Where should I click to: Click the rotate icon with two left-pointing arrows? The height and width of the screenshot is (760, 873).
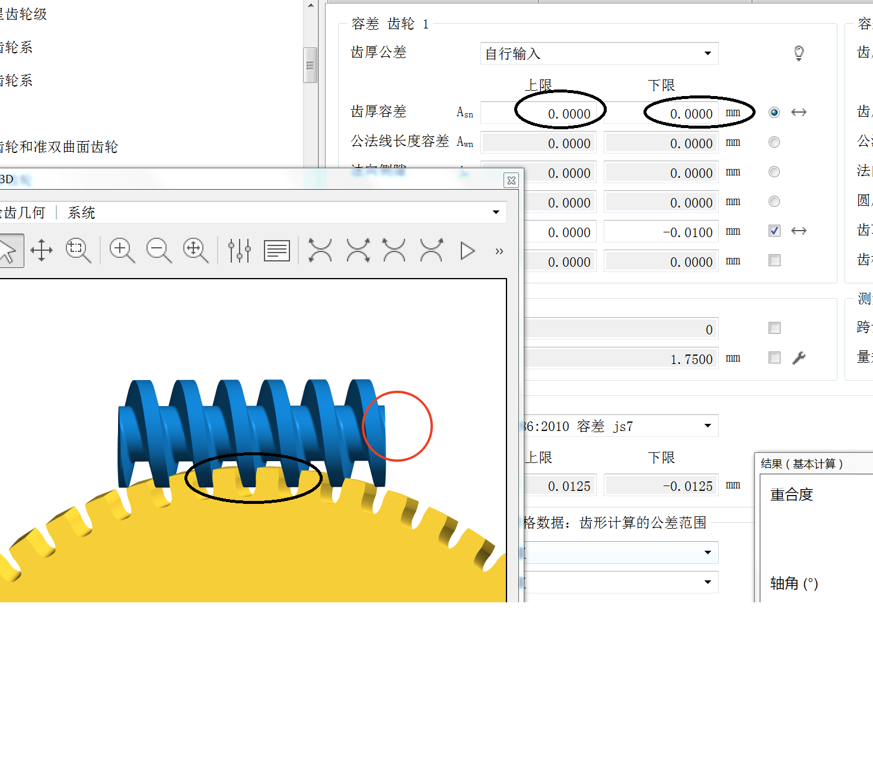[x=320, y=251]
